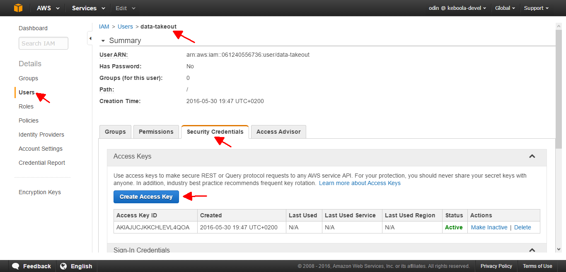The height and width of the screenshot is (272, 566).
Task: Click the Creation Time value in Summary
Action: [225, 101]
